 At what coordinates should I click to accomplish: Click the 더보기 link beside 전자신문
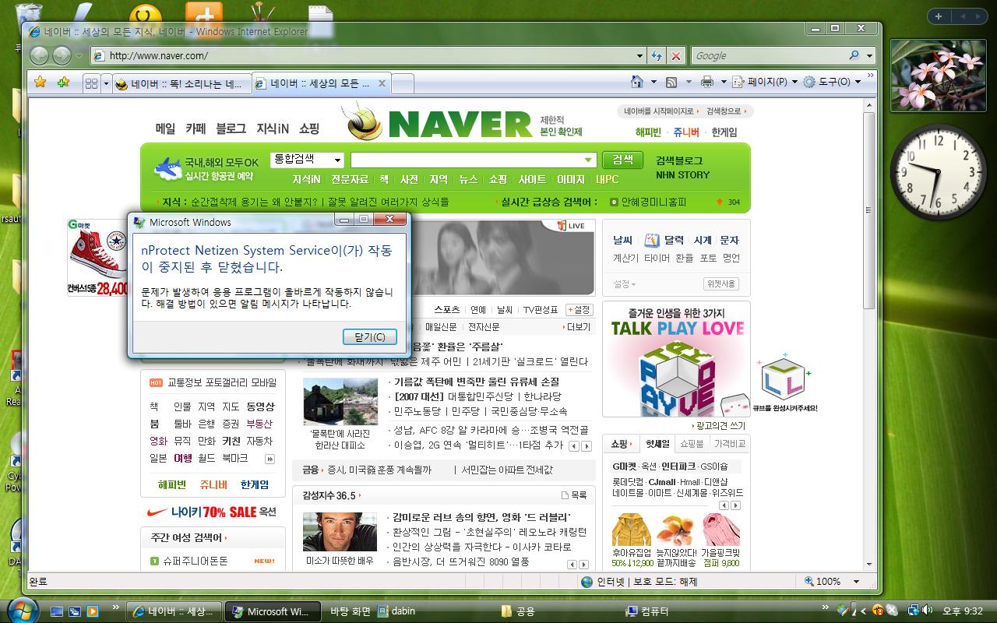(x=578, y=327)
